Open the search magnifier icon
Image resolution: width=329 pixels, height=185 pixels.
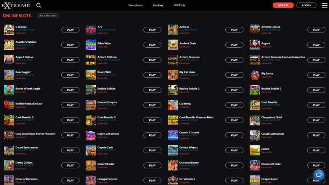coord(38,5)
